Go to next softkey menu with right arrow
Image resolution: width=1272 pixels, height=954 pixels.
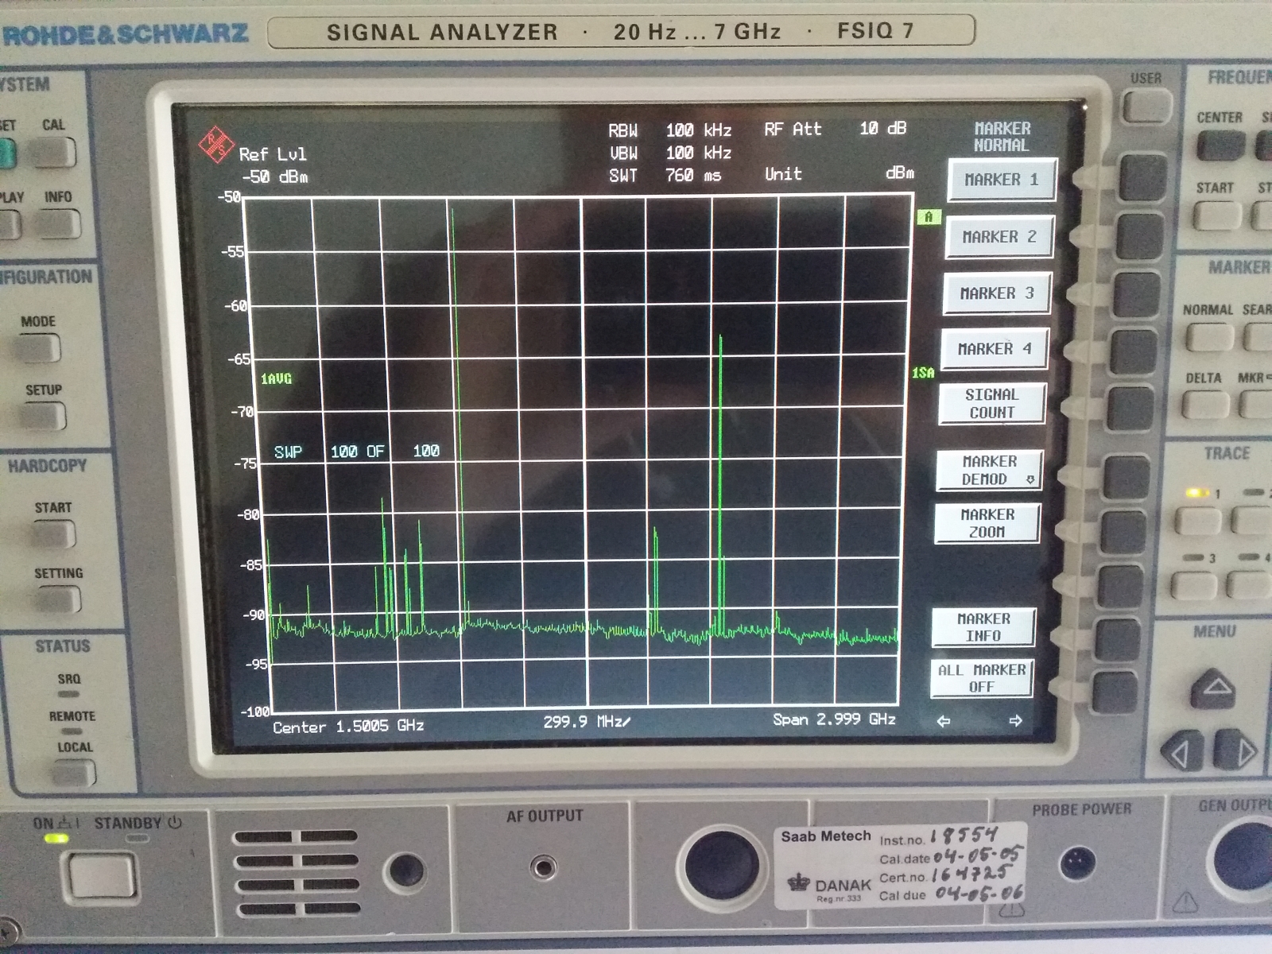point(1015,721)
